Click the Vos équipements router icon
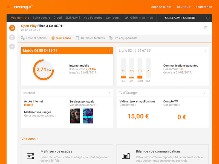 tap(110, 38)
